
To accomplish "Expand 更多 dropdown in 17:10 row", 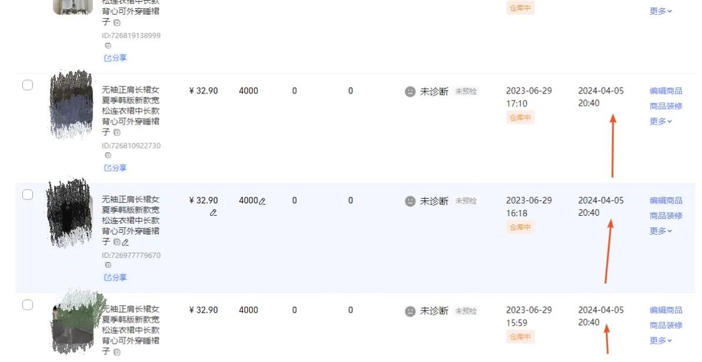I will [661, 121].
